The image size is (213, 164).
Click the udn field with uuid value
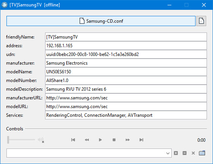(x=126, y=54)
